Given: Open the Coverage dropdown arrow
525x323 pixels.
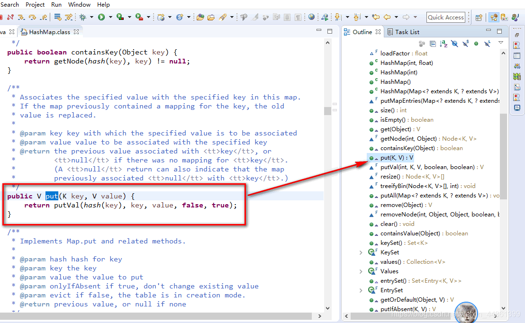Looking at the screenshot, I should pos(129,17).
